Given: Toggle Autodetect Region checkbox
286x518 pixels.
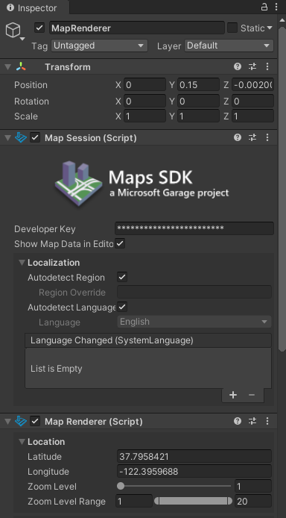Looking at the screenshot, I should 123,277.
